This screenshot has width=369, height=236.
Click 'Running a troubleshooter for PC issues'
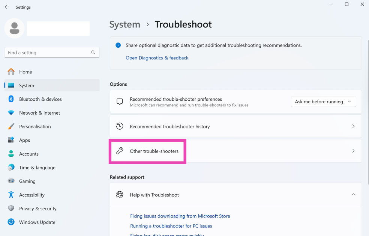(171, 226)
